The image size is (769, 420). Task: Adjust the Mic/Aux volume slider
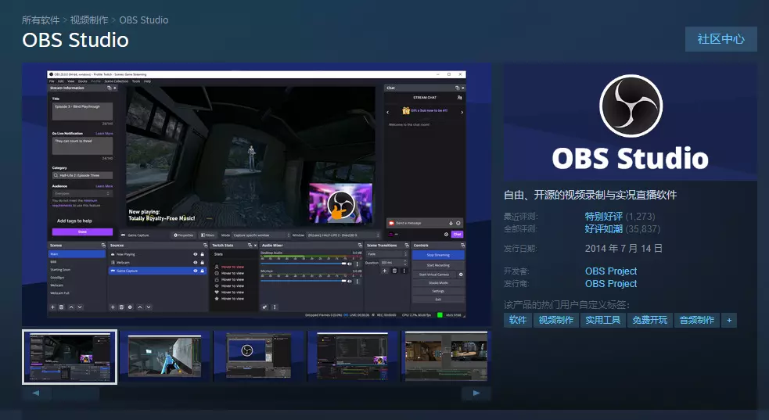(304, 281)
